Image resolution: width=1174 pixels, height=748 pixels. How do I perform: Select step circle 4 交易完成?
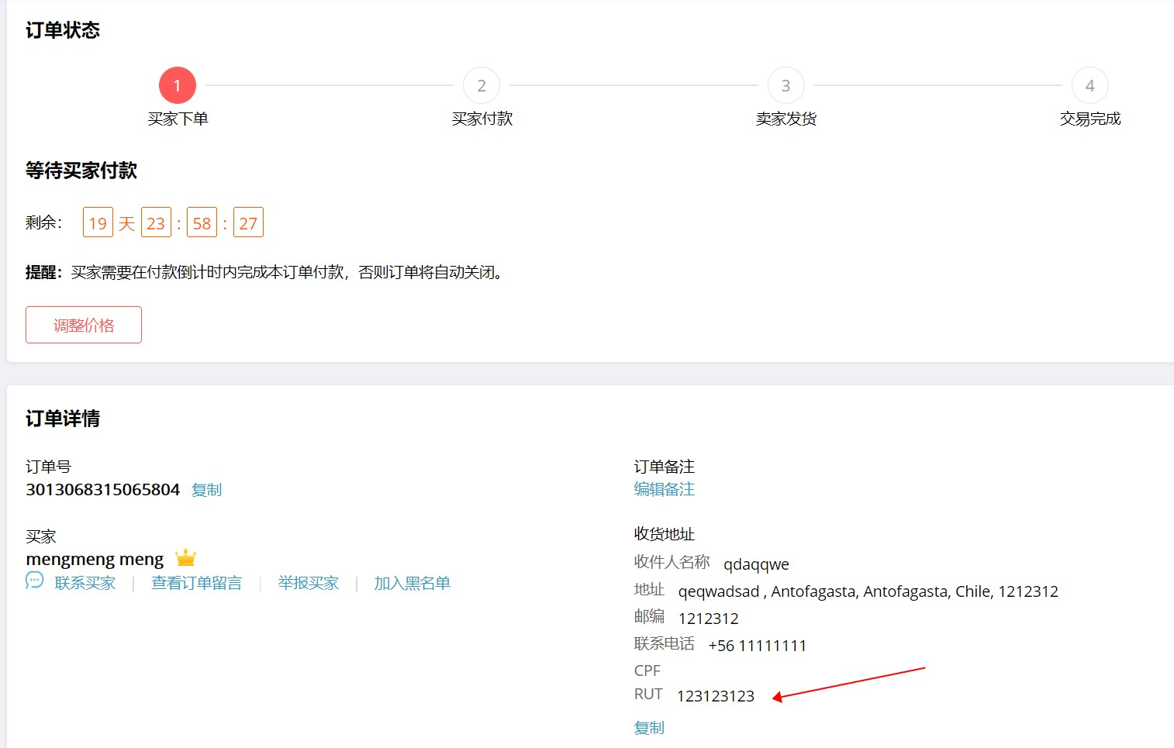tap(1089, 85)
